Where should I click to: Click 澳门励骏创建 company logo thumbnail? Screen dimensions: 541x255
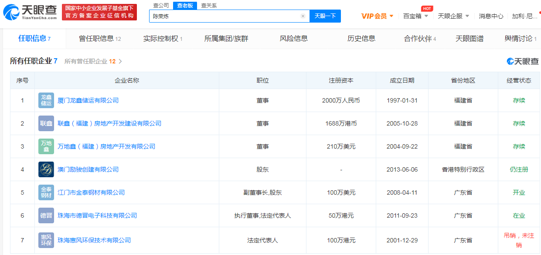pyautogui.click(x=46, y=169)
